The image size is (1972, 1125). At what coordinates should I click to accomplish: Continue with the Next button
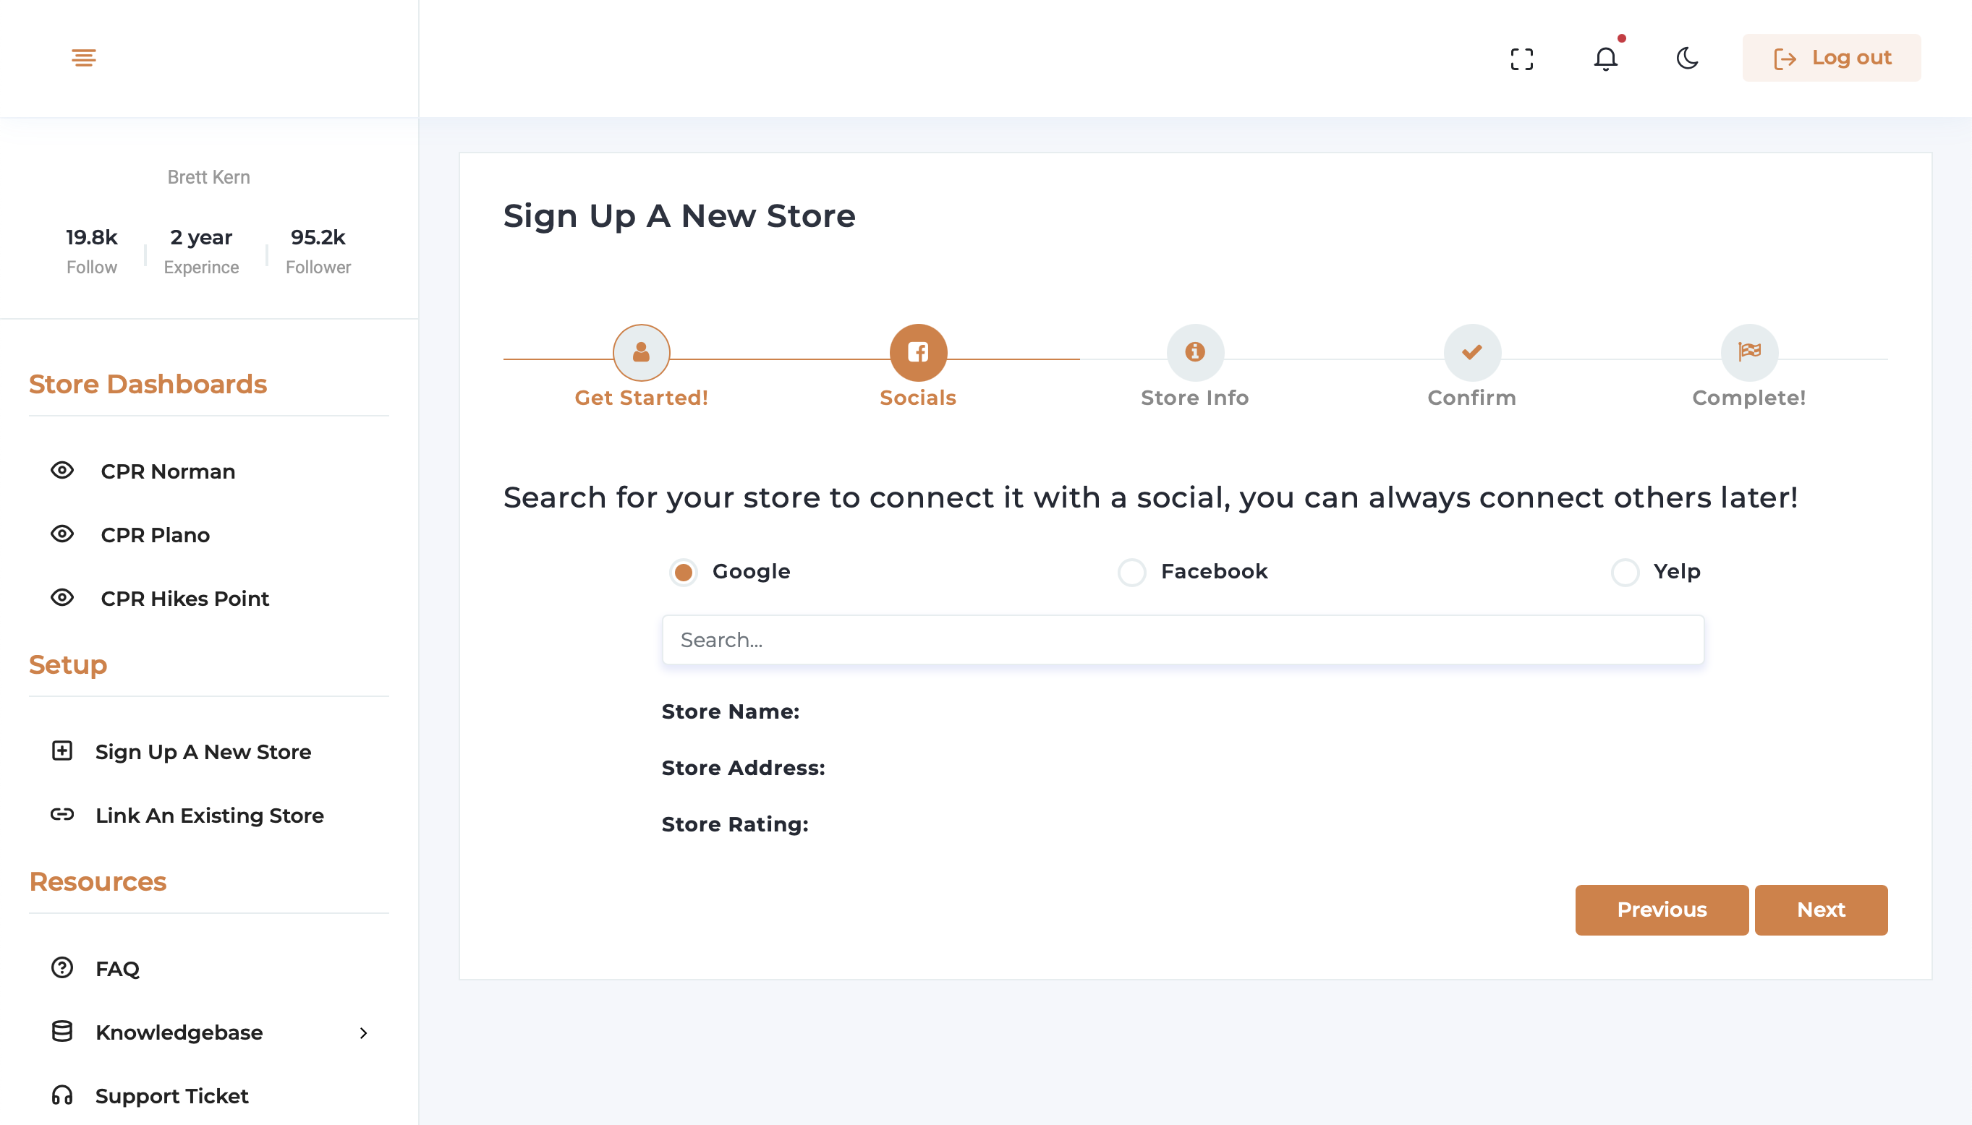tap(1822, 910)
